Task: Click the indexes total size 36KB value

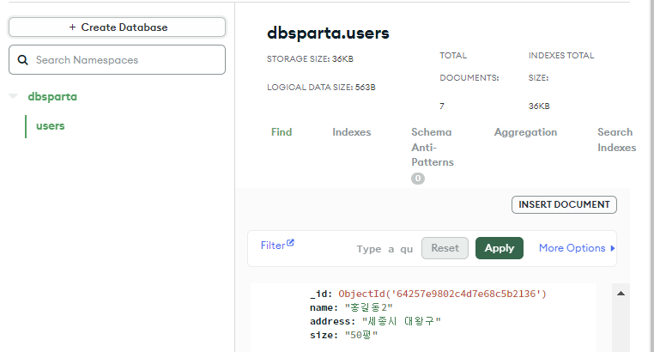Action: [x=539, y=106]
